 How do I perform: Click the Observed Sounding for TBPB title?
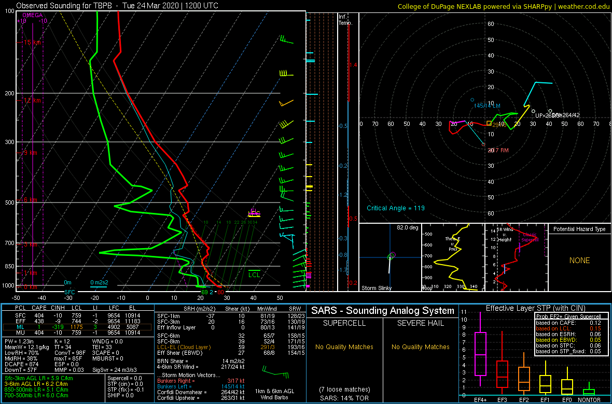tap(117, 5)
